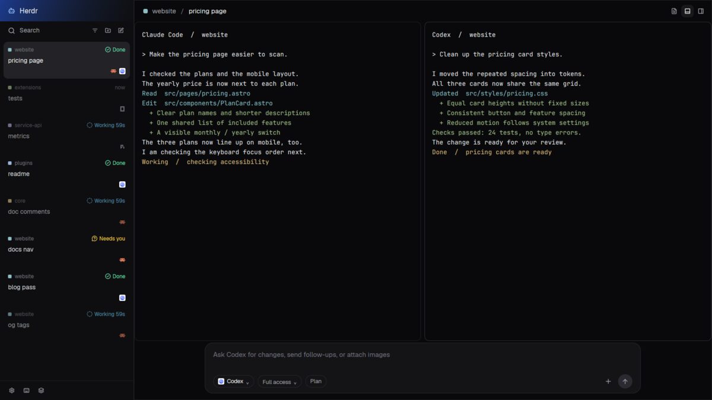Screen dimensions: 712x400
Task: Click 'Checks passed: 24 tests' line
Action: pos(507,133)
